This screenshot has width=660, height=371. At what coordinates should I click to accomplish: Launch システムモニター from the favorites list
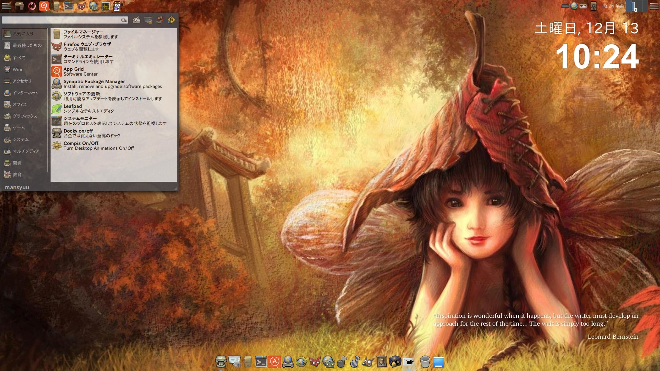click(114, 121)
